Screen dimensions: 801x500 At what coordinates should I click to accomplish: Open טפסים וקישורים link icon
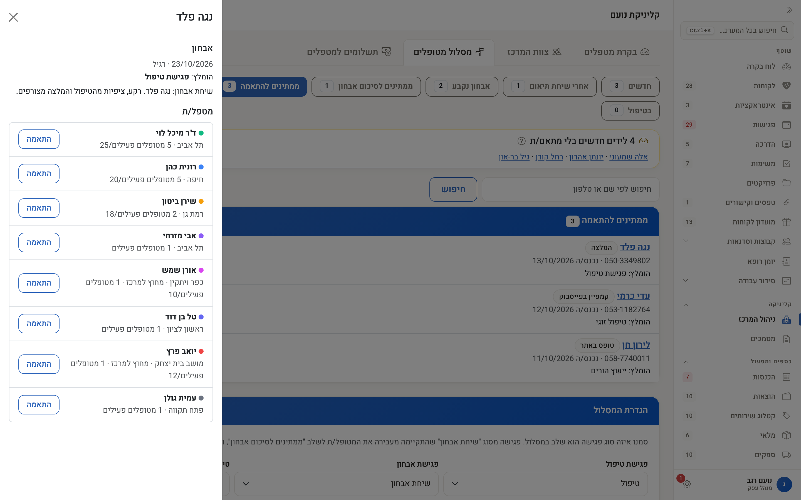pyautogui.click(x=787, y=202)
